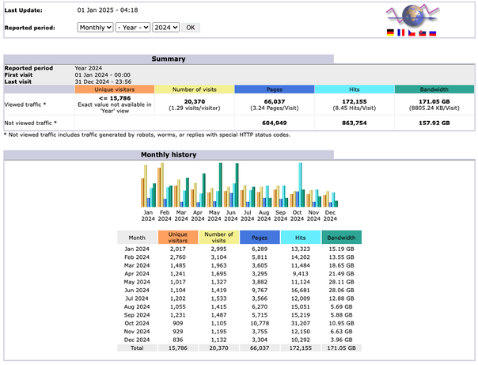Viewport: 478px width, 365px height.
Task: Click the First visit value '01 Jan 2024 - 00:00'
Action: coord(102,74)
